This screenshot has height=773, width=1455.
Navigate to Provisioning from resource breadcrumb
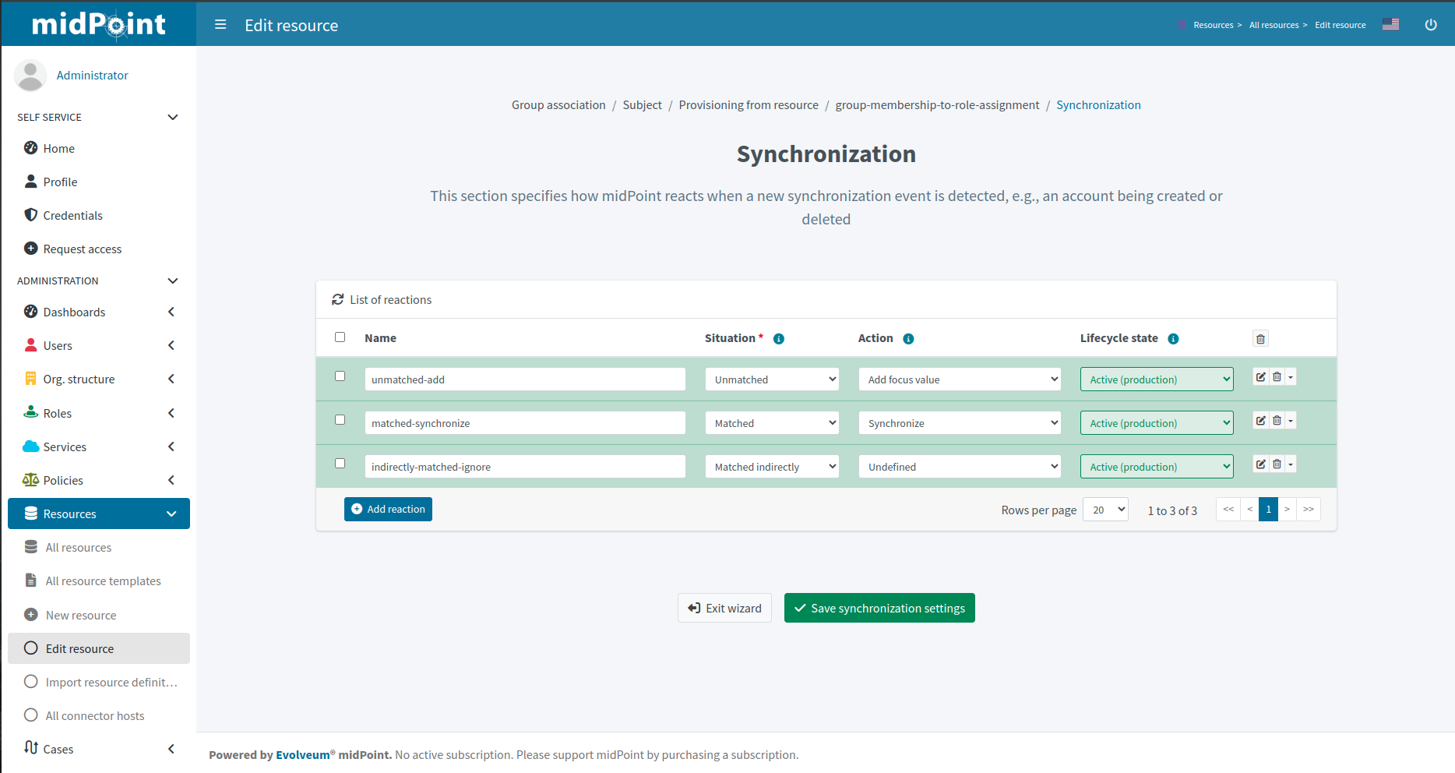[748, 104]
